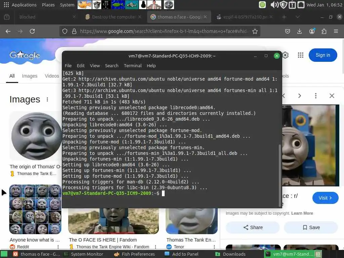
Task: Open the System menu
Action: point(67,5)
